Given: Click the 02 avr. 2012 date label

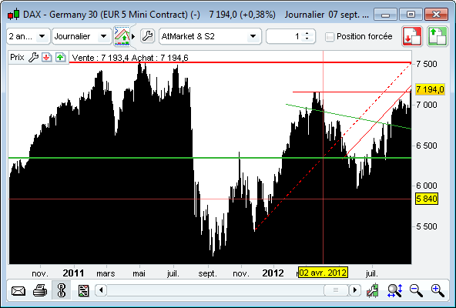Looking at the screenshot, I should (323, 273).
